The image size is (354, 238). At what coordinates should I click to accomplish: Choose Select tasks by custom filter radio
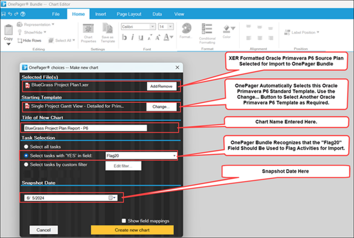[x=26, y=164]
